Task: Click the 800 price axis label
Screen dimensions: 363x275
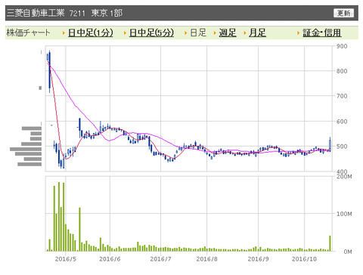Action: (342, 71)
